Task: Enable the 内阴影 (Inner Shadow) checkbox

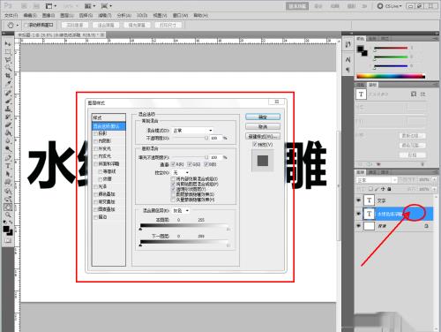Action: pyautogui.click(x=95, y=141)
